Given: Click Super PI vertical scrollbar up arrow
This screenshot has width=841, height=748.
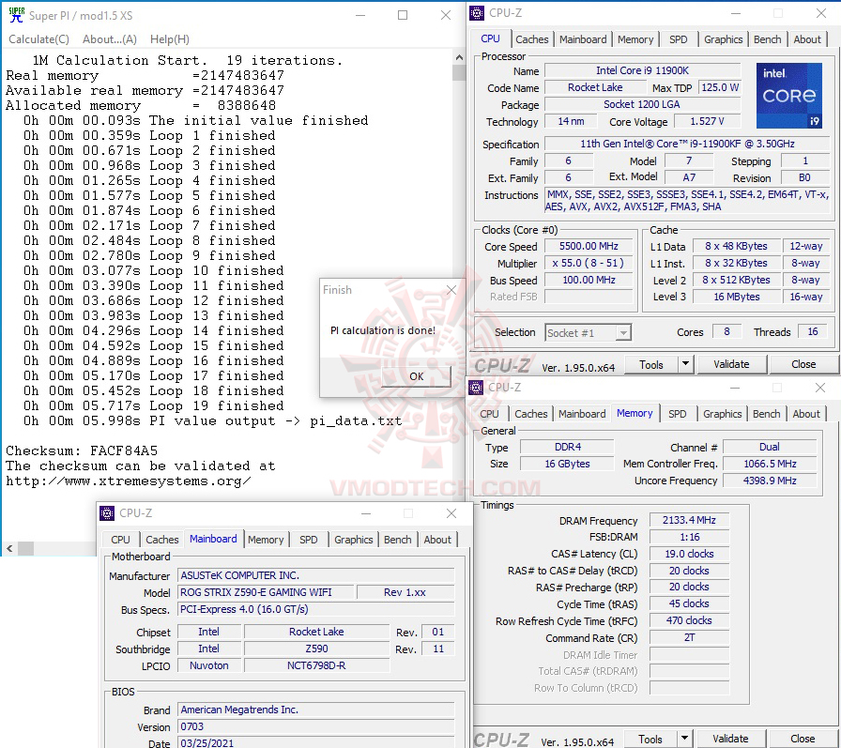Looking at the screenshot, I should click(x=459, y=57).
